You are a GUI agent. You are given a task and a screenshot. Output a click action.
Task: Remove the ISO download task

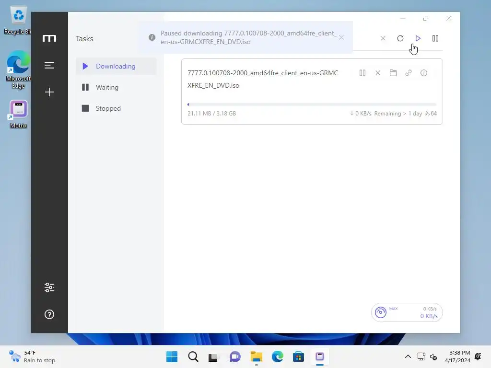click(378, 73)
